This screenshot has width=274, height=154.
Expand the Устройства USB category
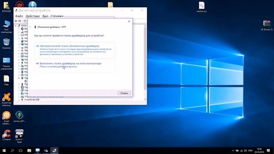19,100
